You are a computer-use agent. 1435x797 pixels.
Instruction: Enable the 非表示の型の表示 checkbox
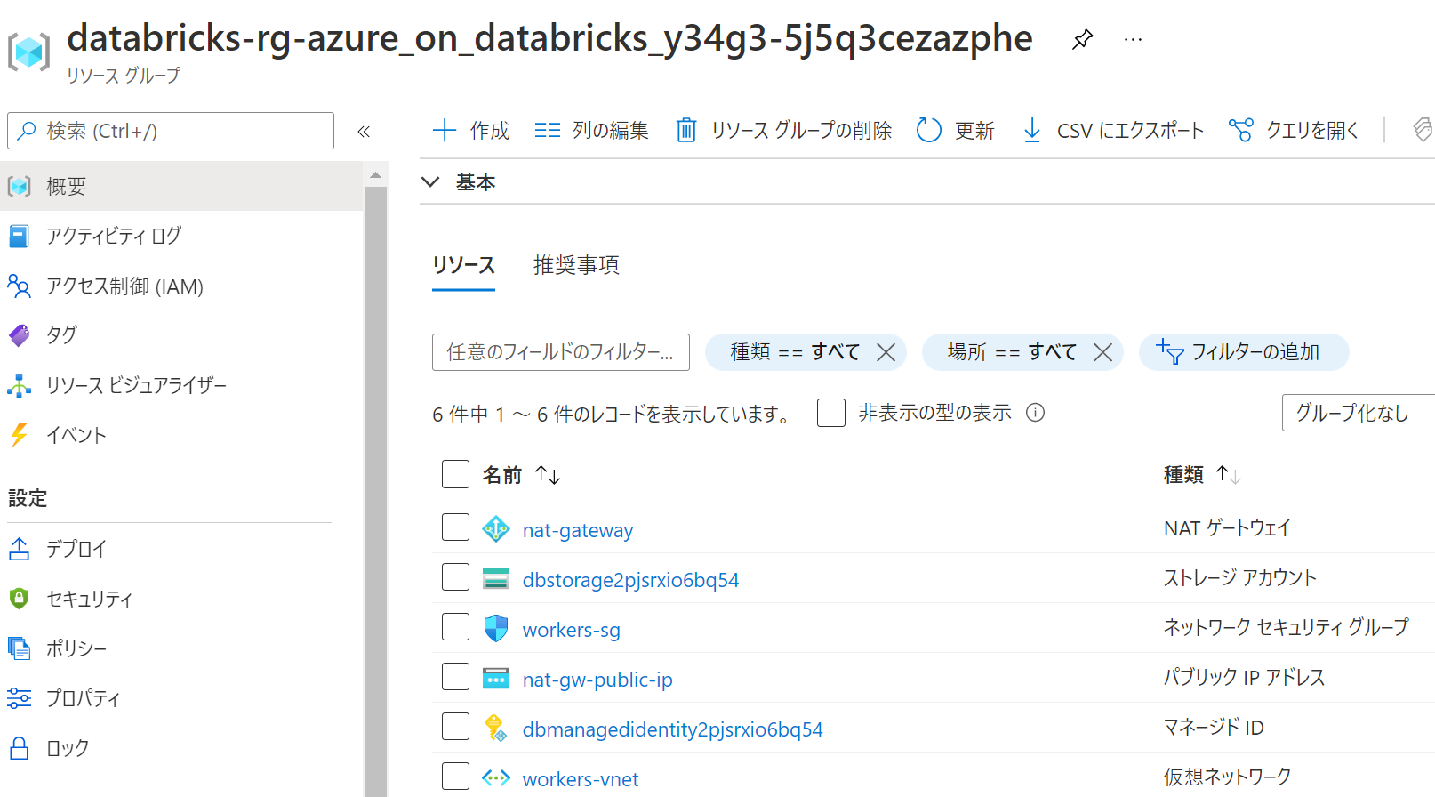pyautogui.click(x=831, y=413)
